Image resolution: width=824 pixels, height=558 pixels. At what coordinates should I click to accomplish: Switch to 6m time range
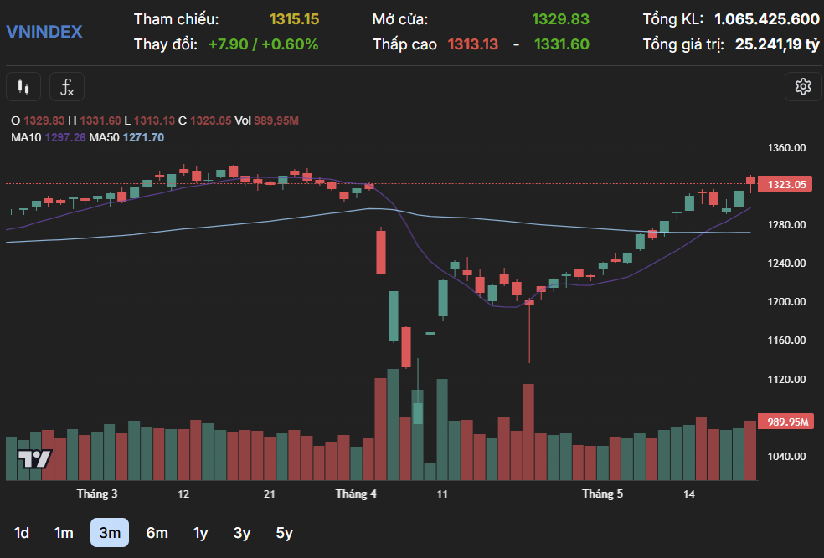click(x=157, y=533)
